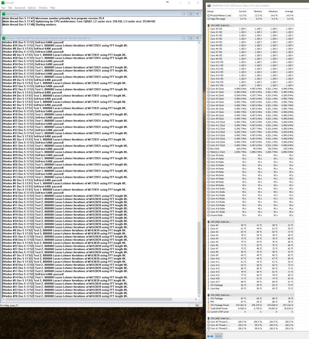Image resolution: width=309 pixels, height=339 pixels.
Task: Open the Options menu in Prime95
Action: 32,8
